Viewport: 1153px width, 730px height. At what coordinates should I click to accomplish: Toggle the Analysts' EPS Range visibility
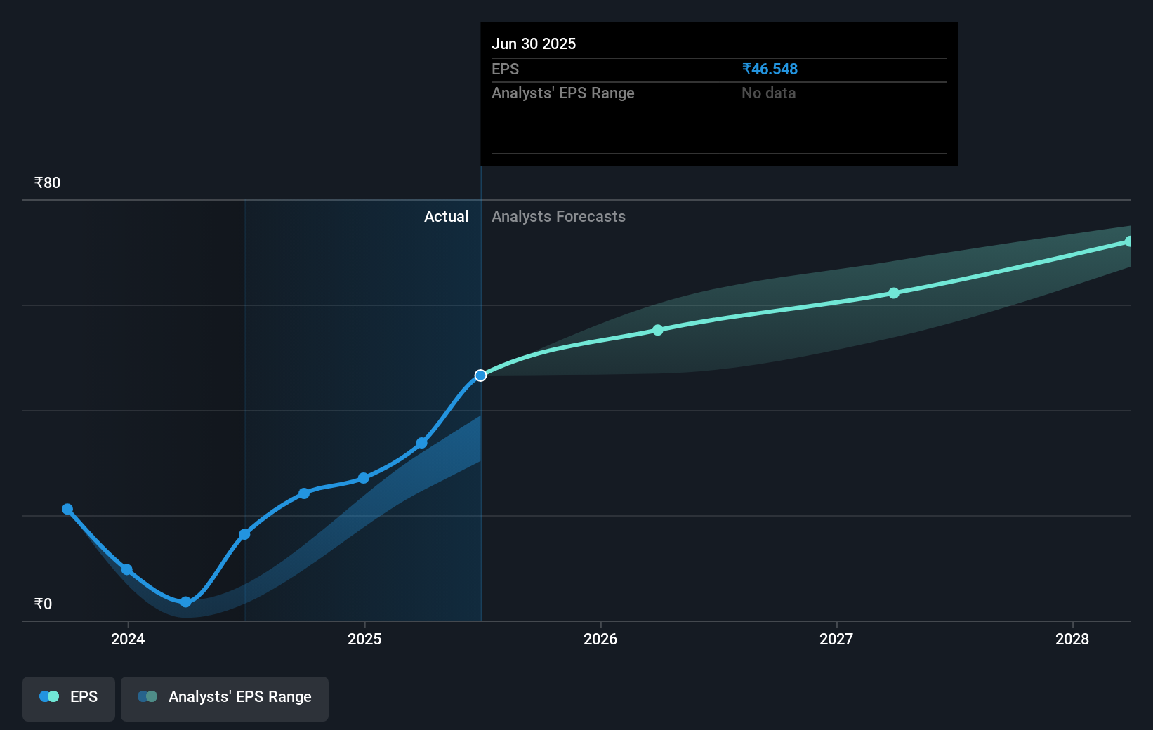(225, 698)
